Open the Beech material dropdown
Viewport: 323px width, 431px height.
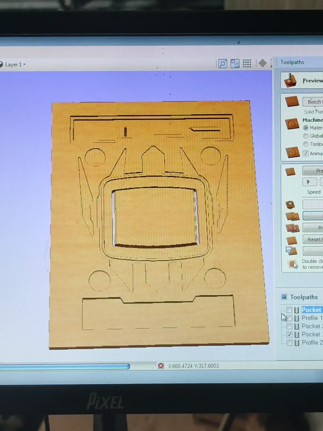(x=313, y=102)
